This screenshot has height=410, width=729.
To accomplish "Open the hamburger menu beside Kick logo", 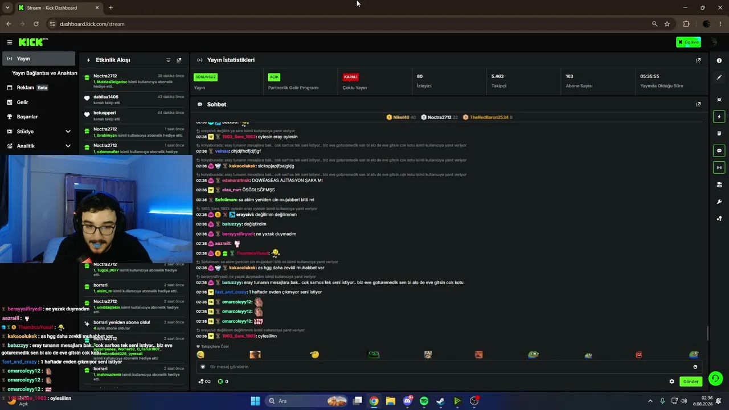I will (10, 42).
